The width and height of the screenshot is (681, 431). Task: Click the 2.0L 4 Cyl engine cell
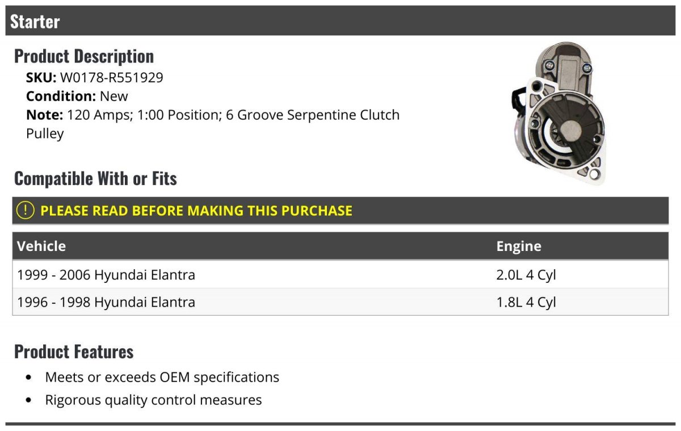coord(526,275)
